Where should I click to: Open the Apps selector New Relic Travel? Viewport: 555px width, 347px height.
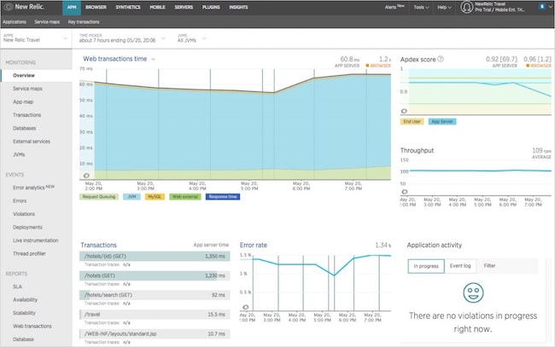(x=35, y=38)
